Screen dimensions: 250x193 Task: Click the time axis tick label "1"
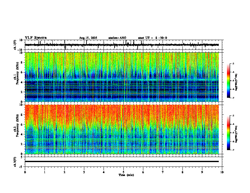[45, 172]
